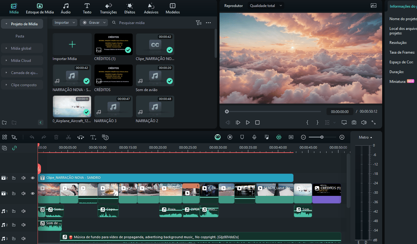Click the microphone voiceover record icon
Image resolution: width=417 pixels, height=244 pixels.
point(254,137)
